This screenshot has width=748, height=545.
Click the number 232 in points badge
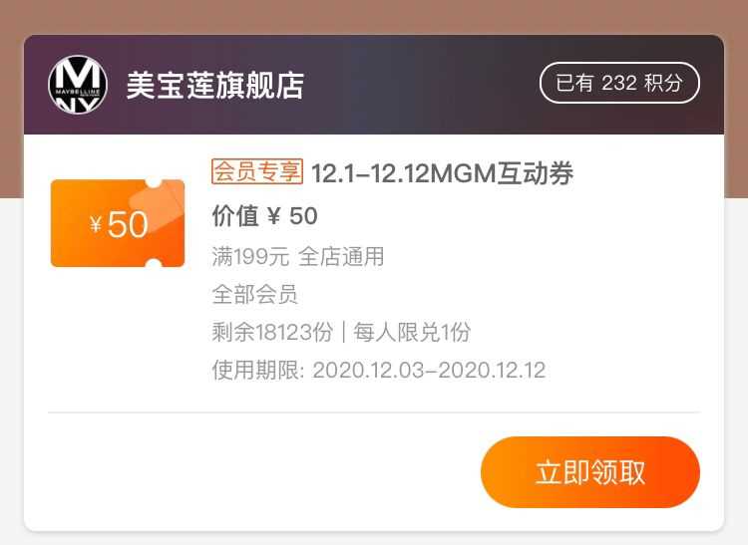[x=619, y=83]
